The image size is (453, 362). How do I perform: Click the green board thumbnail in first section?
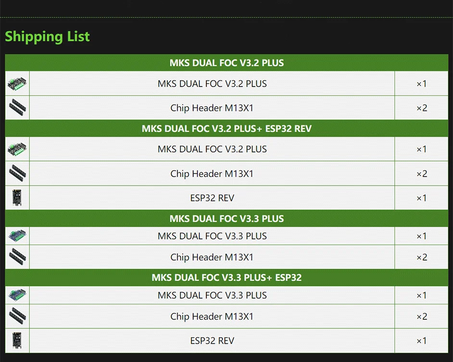click(17, 84)
